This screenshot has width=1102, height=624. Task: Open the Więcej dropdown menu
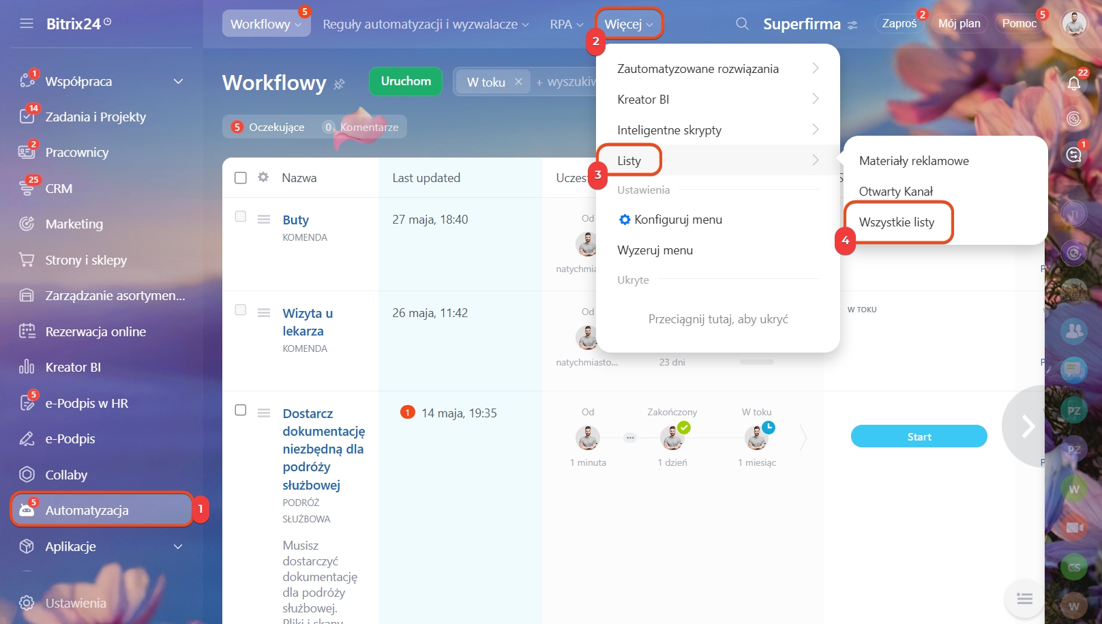click(x=629, y=24)
